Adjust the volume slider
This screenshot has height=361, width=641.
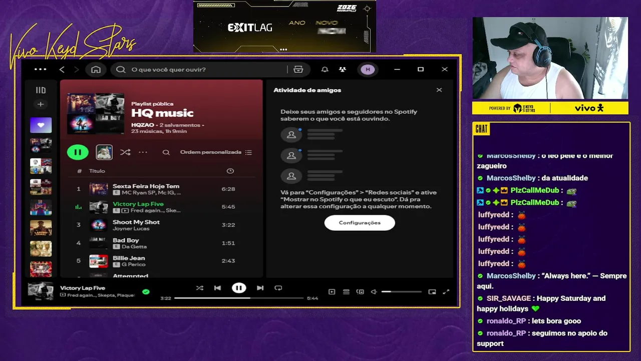point(402,292)
